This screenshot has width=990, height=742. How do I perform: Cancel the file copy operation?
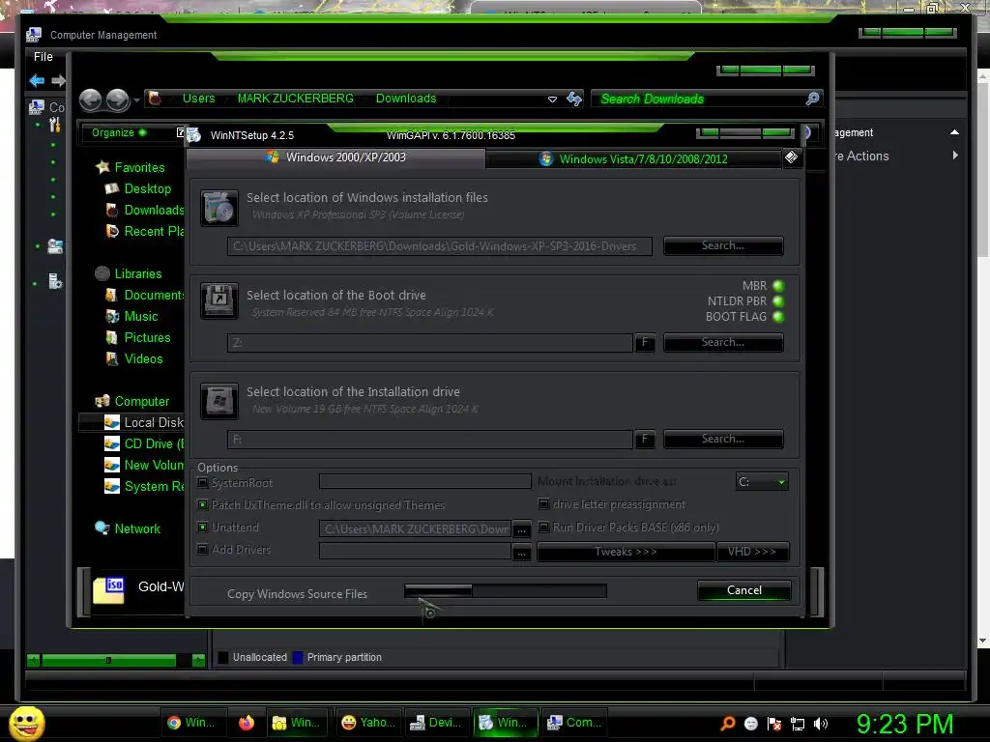[x=743, y=590]
